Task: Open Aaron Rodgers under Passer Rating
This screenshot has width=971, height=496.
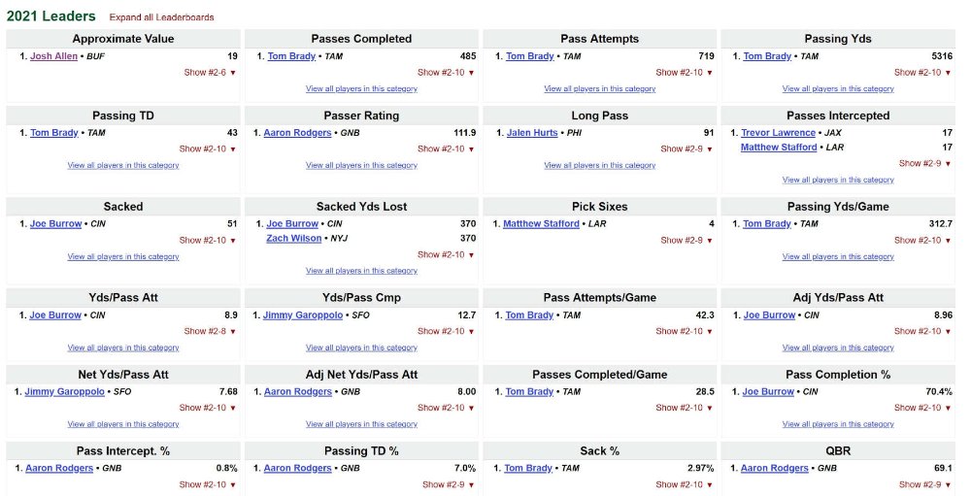Action: coord(297,133)
